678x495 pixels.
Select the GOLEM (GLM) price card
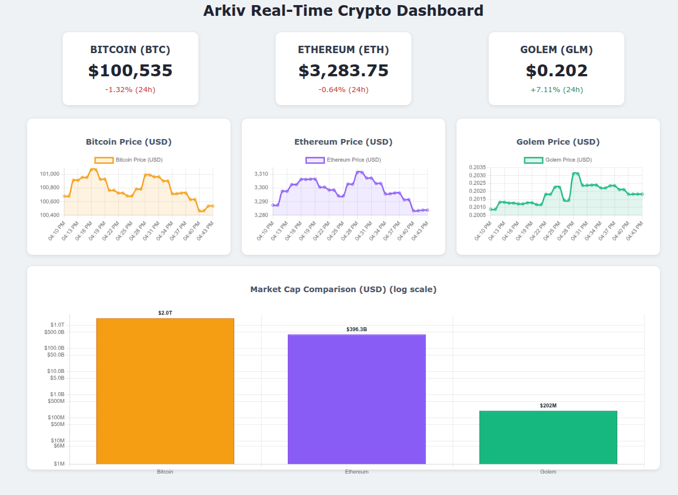[556, 68]
